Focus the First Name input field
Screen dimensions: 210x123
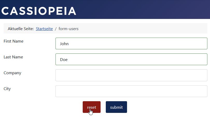click(x=131, y=44)
